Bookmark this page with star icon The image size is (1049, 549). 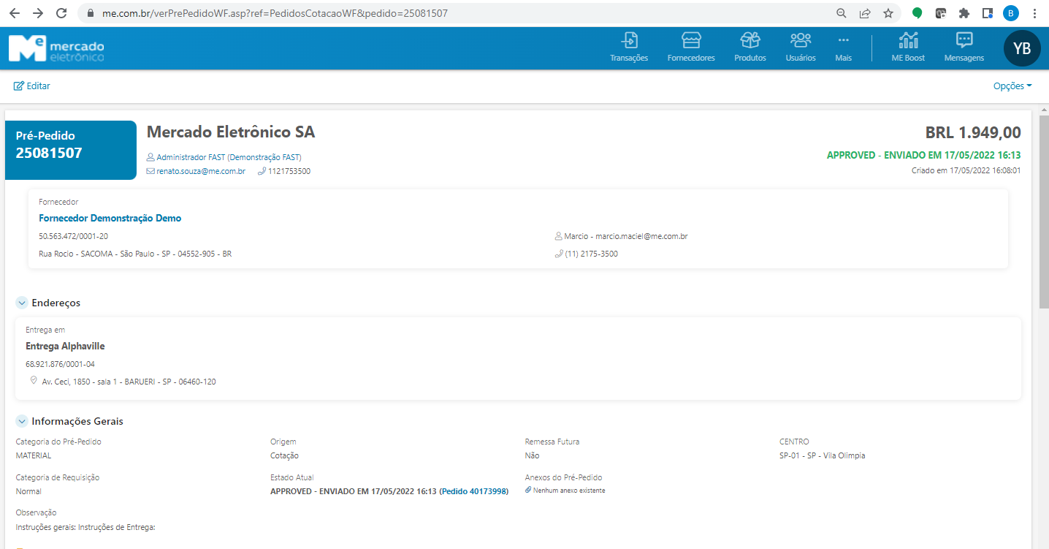888,13
